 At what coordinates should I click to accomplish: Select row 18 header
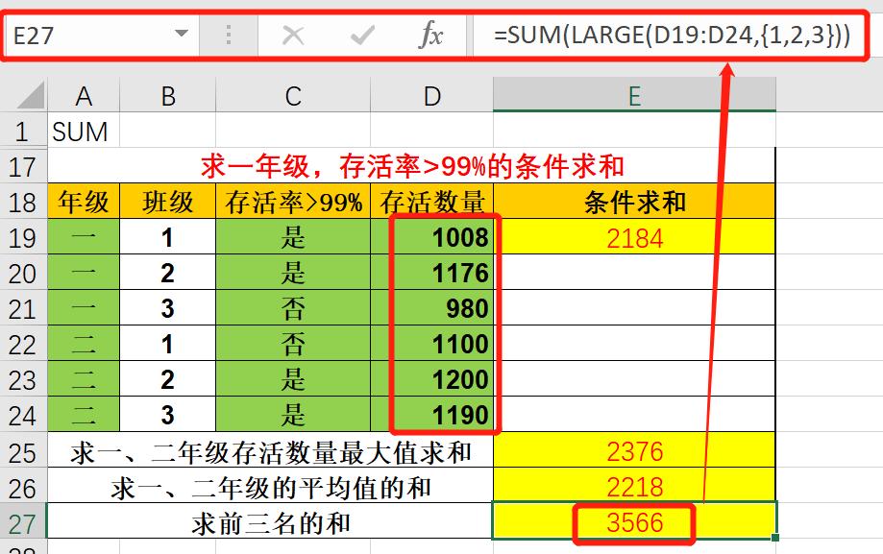click(23, 202)
